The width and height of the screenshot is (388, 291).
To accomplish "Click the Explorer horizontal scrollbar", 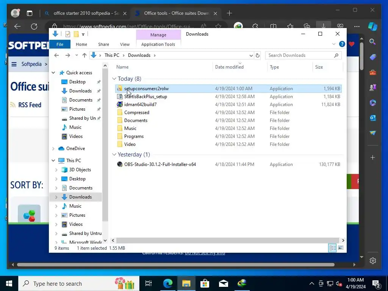I will (228, 240).
